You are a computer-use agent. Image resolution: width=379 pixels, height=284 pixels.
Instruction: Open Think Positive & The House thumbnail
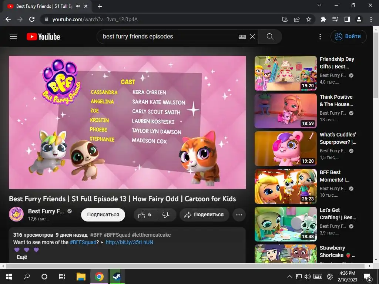[286, 111]
